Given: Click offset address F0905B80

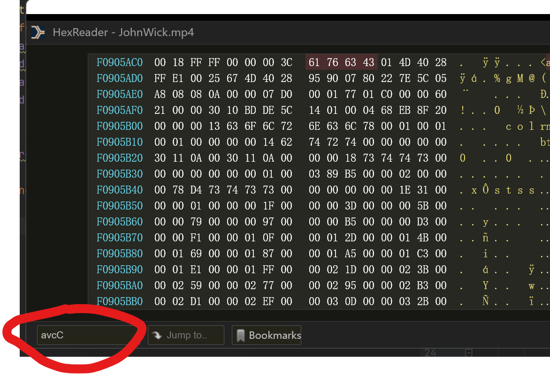Looking at the screenshot, I should point(120,254).
